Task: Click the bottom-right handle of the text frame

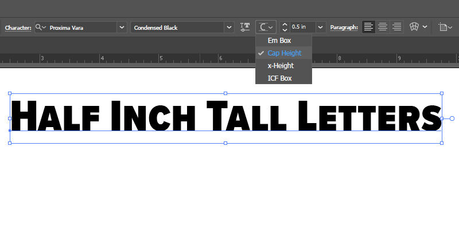Action: coord(442,143)
